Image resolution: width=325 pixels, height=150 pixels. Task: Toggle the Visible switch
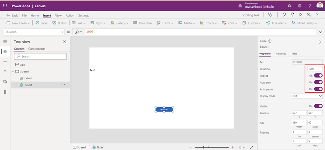point(318,106)
